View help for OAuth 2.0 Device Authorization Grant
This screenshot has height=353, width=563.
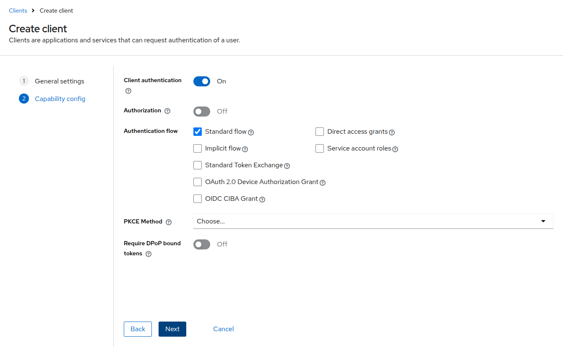322,182
